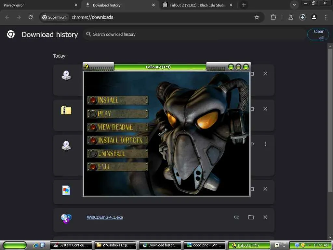Show WinCDEmu-4.1.exe in folder
The image size is (333, 250).
pyautogui.click(x=251, y=217)
